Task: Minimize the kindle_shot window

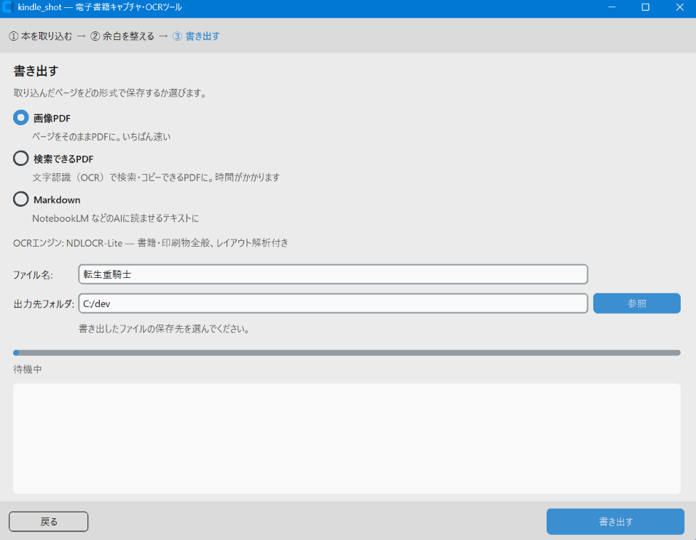Action: tap(611, 7)
